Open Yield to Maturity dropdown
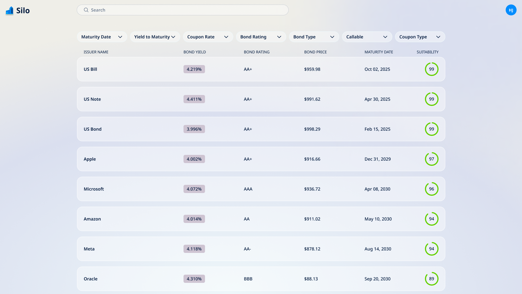 [155, 37]
